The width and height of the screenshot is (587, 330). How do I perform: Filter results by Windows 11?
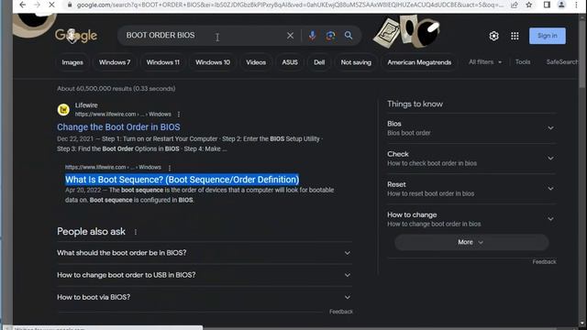coord(163,62)
